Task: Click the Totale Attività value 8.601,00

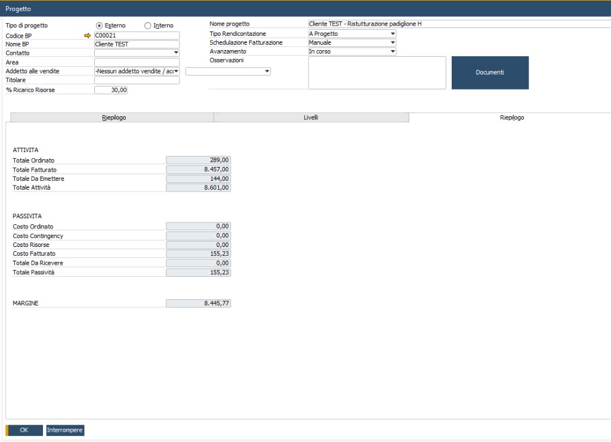Action: 198,188
